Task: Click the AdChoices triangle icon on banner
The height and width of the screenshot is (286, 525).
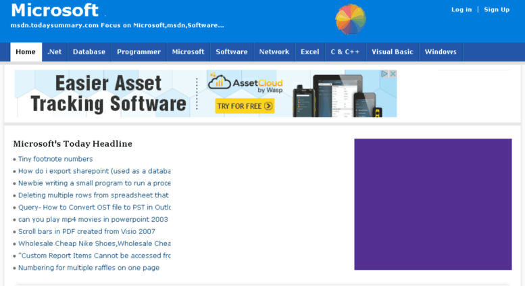Action: (x=384, y=74)
